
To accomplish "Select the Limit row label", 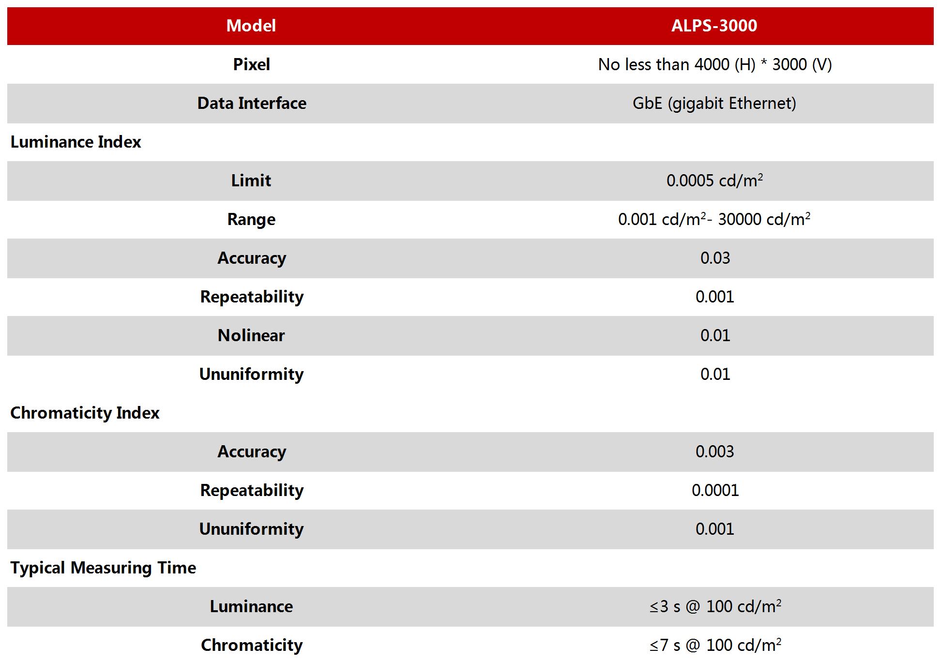I will click(x=251, y=181).
